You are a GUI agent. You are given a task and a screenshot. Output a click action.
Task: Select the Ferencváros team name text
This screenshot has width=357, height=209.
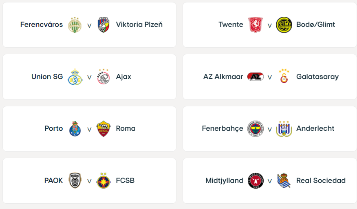[x=42, y=24]
